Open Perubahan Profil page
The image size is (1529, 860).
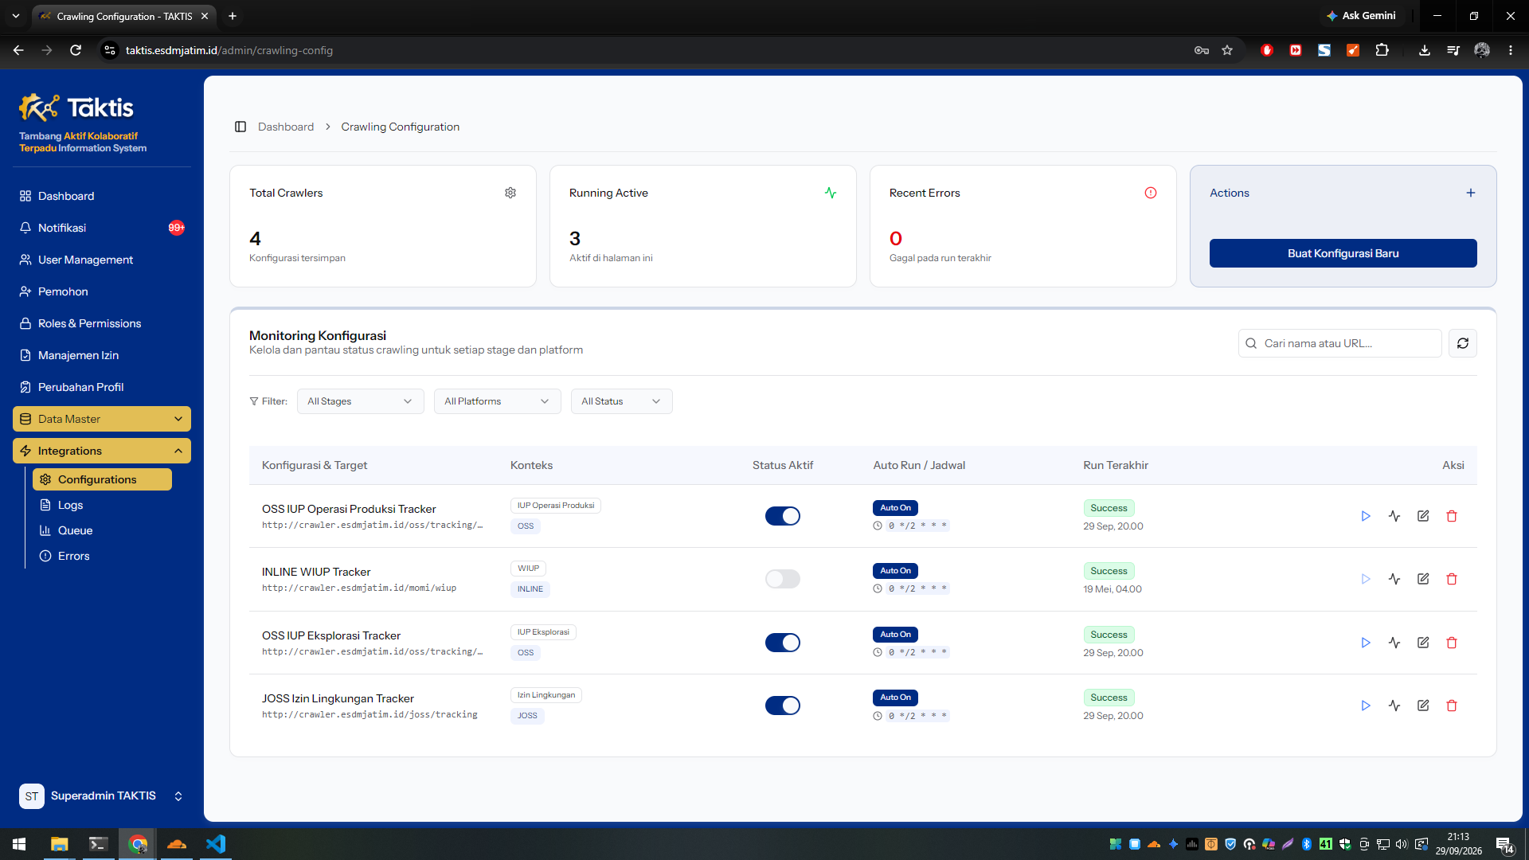[x=102, y=387]
